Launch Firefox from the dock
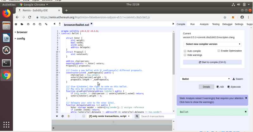Image resolution: width=253 pixels, height=132 pixels. (x=6, y=14)
